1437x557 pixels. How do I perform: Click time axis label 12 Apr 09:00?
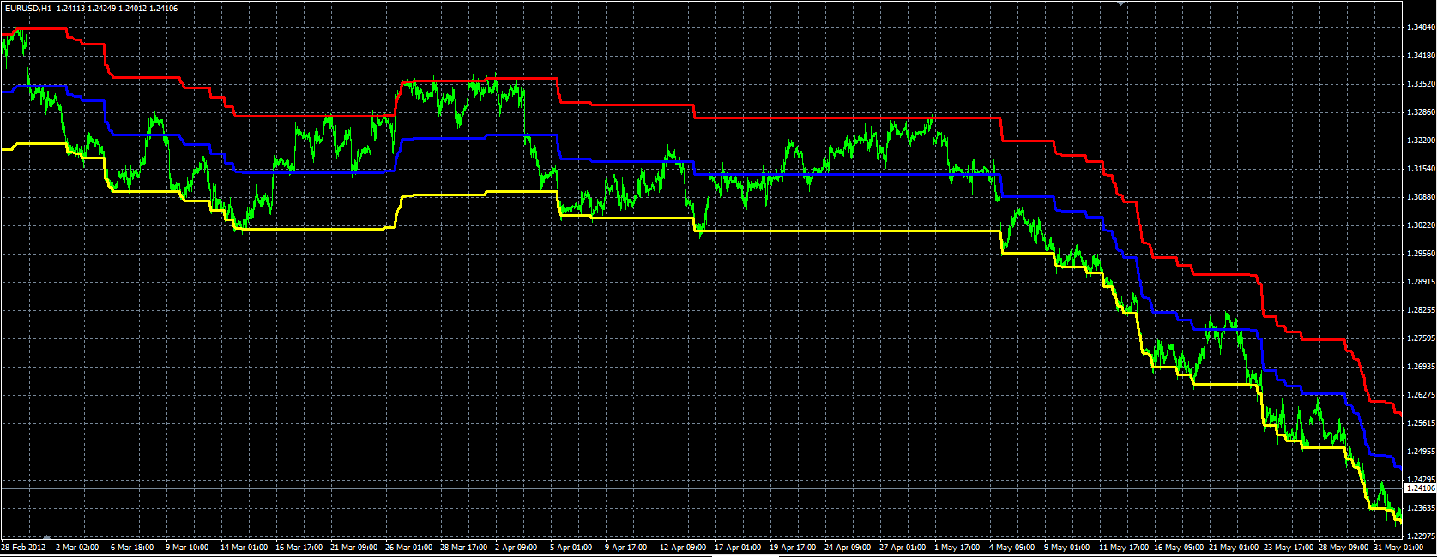tap(683, 548)
